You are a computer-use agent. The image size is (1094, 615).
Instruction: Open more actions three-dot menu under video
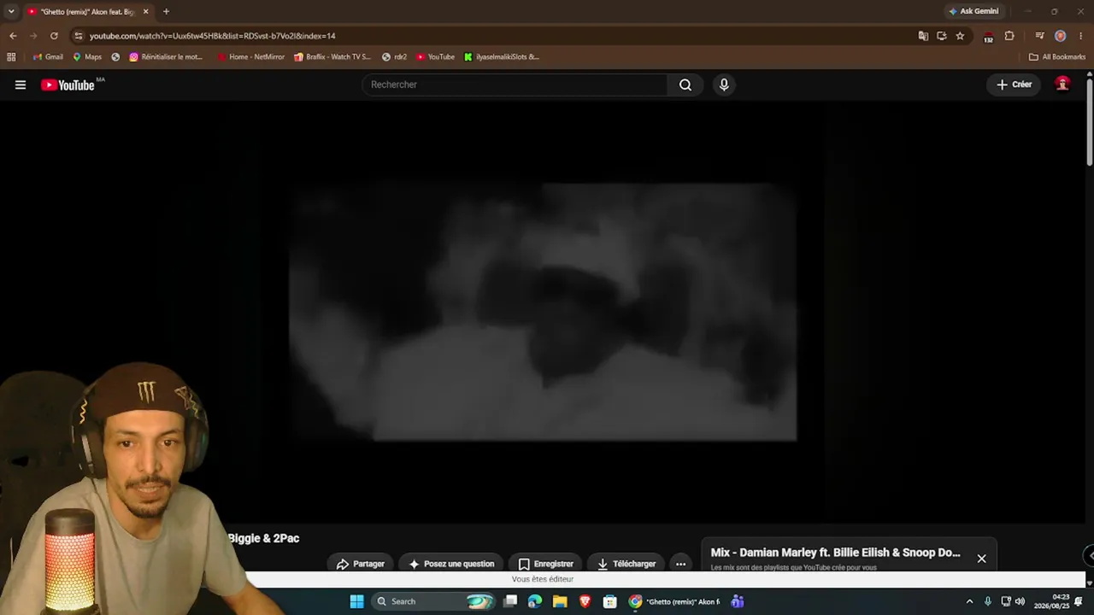coord(680,564)
